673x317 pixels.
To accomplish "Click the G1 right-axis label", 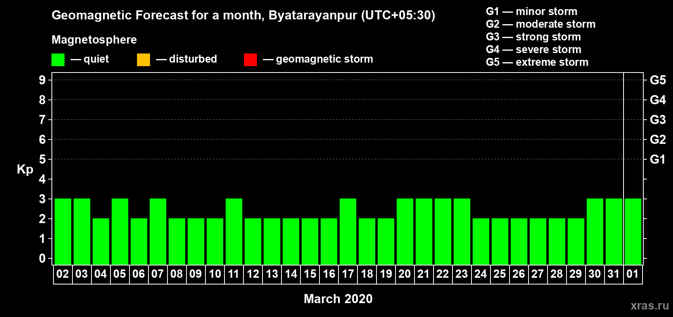I will point(658,159).
